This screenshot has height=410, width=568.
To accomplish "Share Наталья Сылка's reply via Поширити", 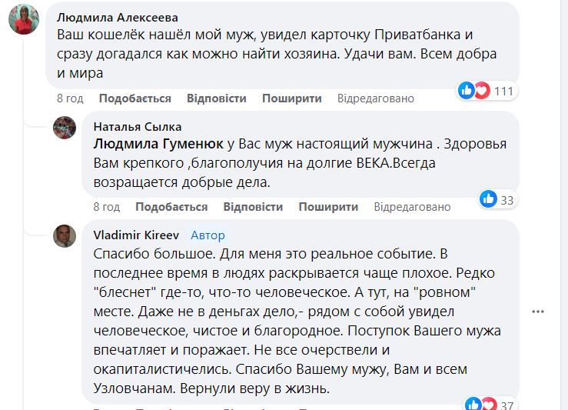I will tap(328, 207).
